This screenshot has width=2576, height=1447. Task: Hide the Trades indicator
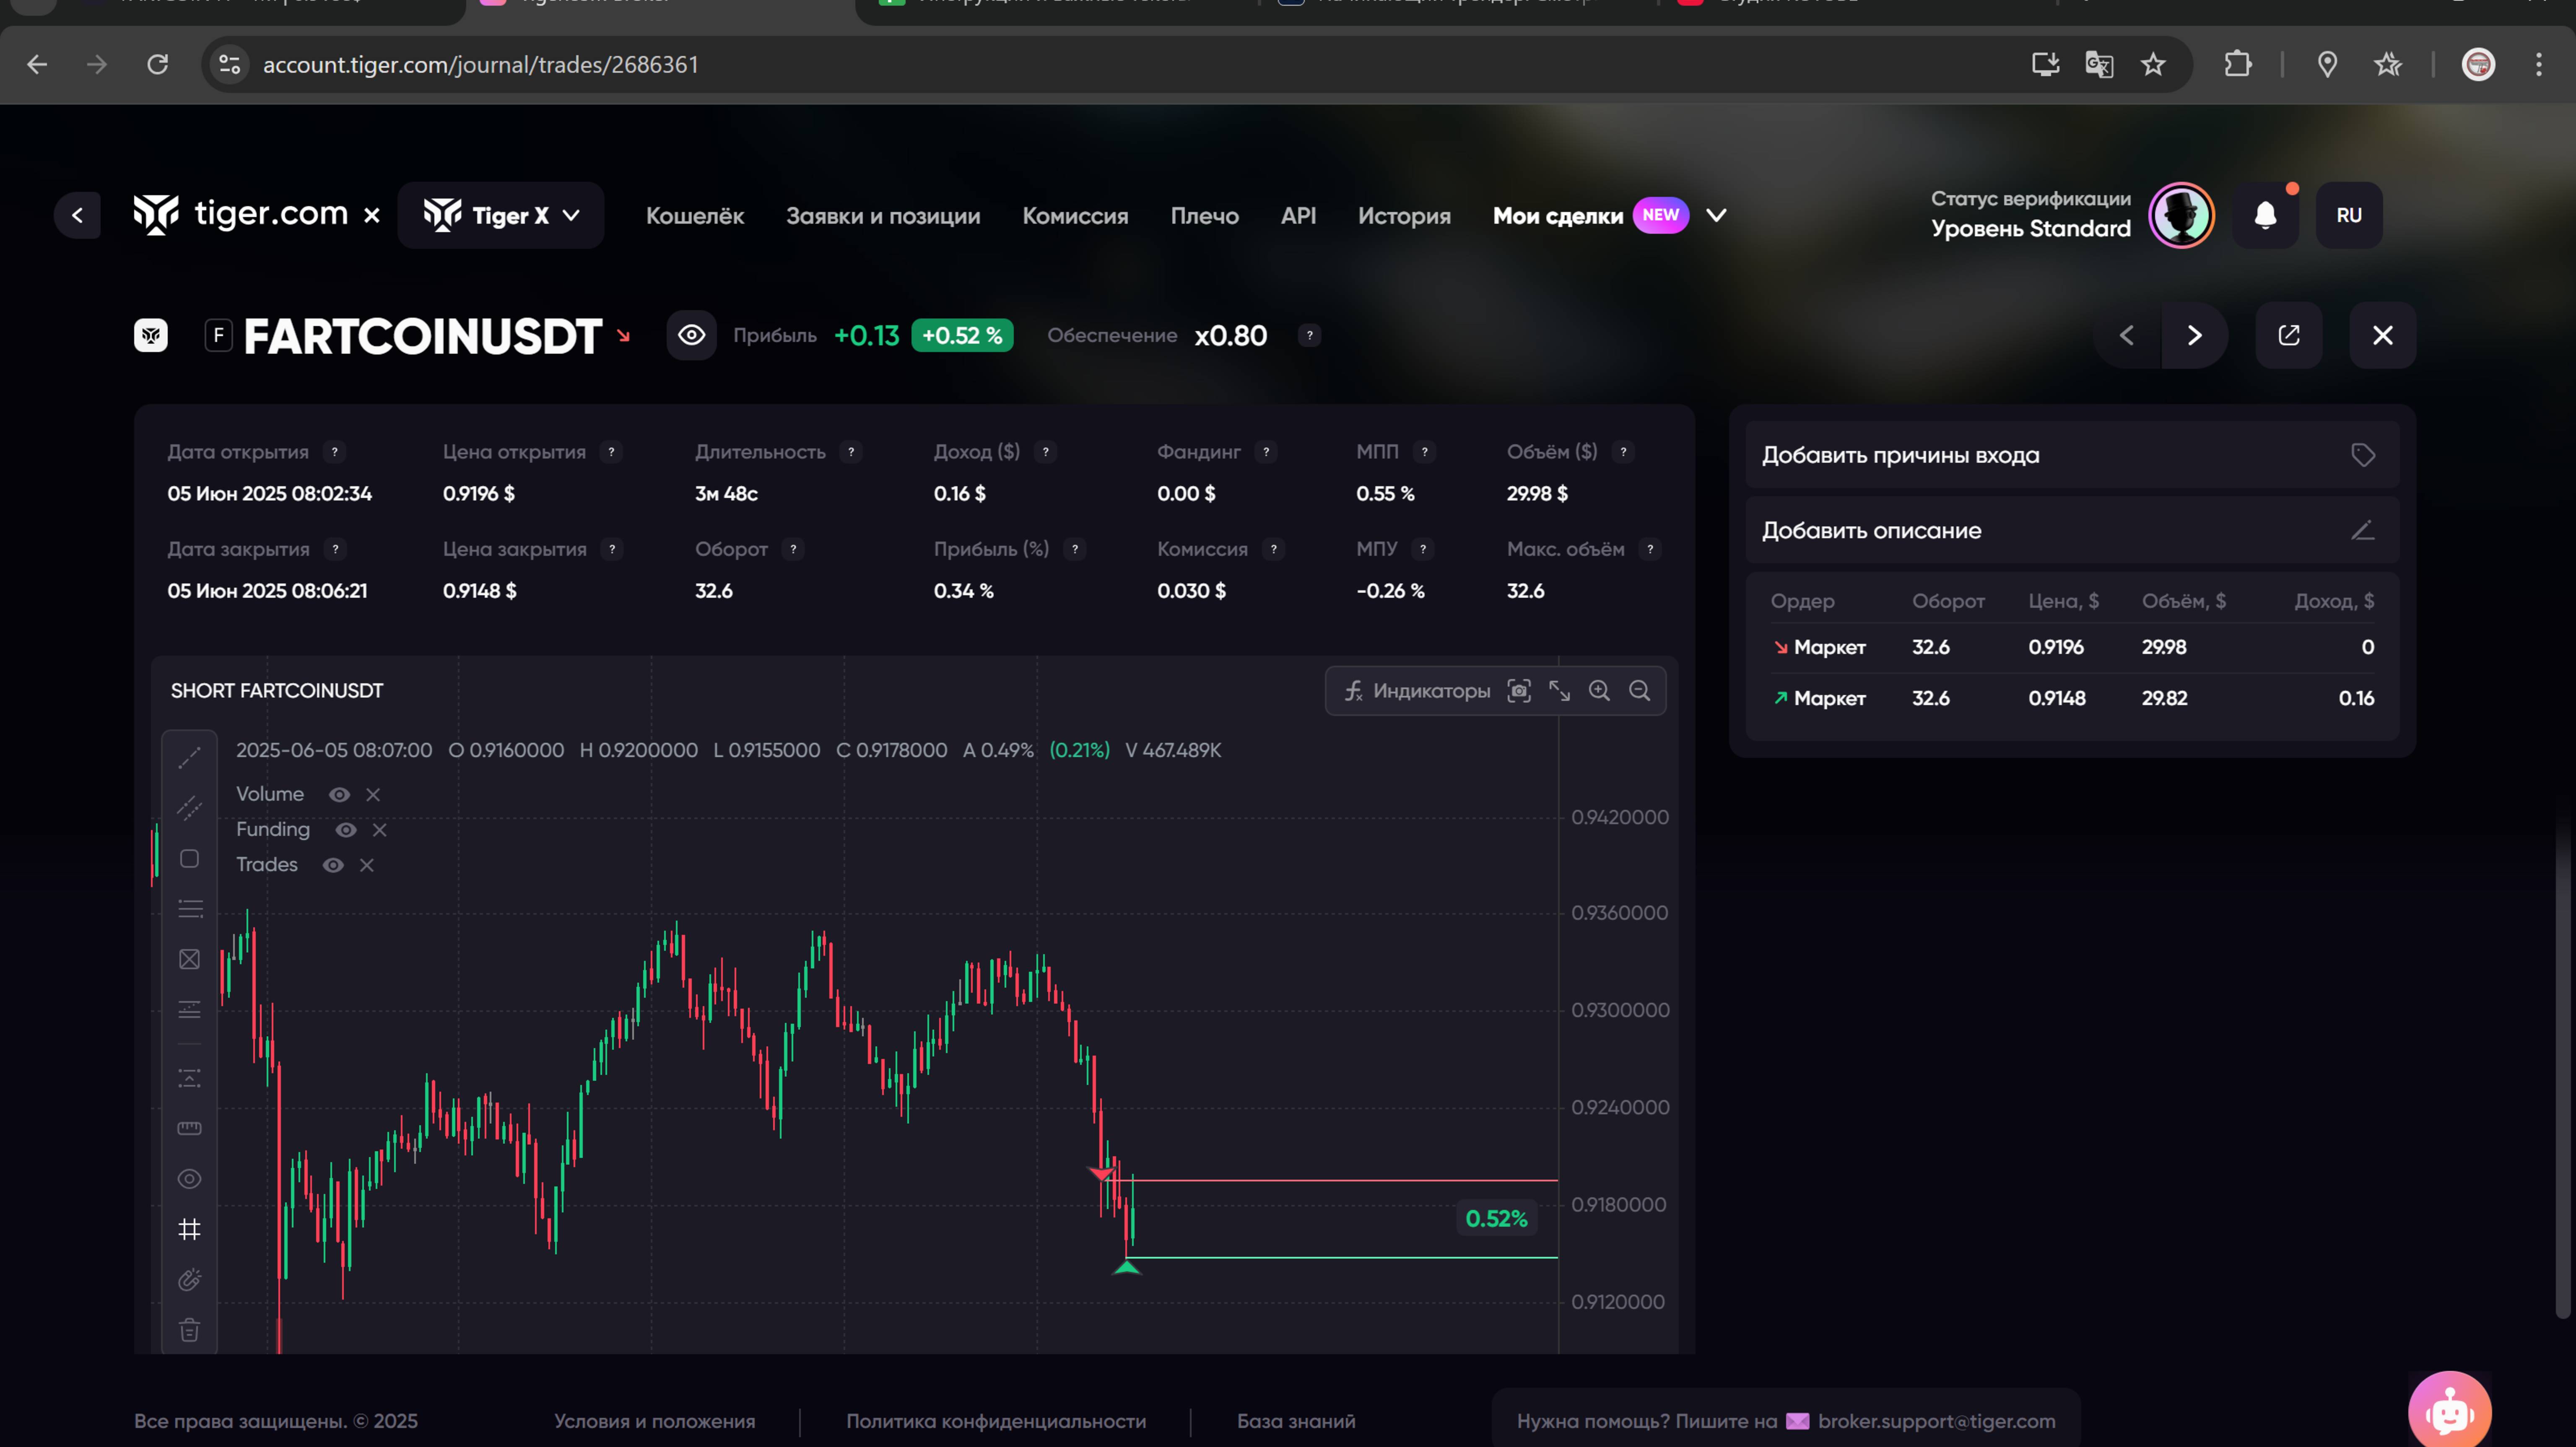[x=333, y=865]
